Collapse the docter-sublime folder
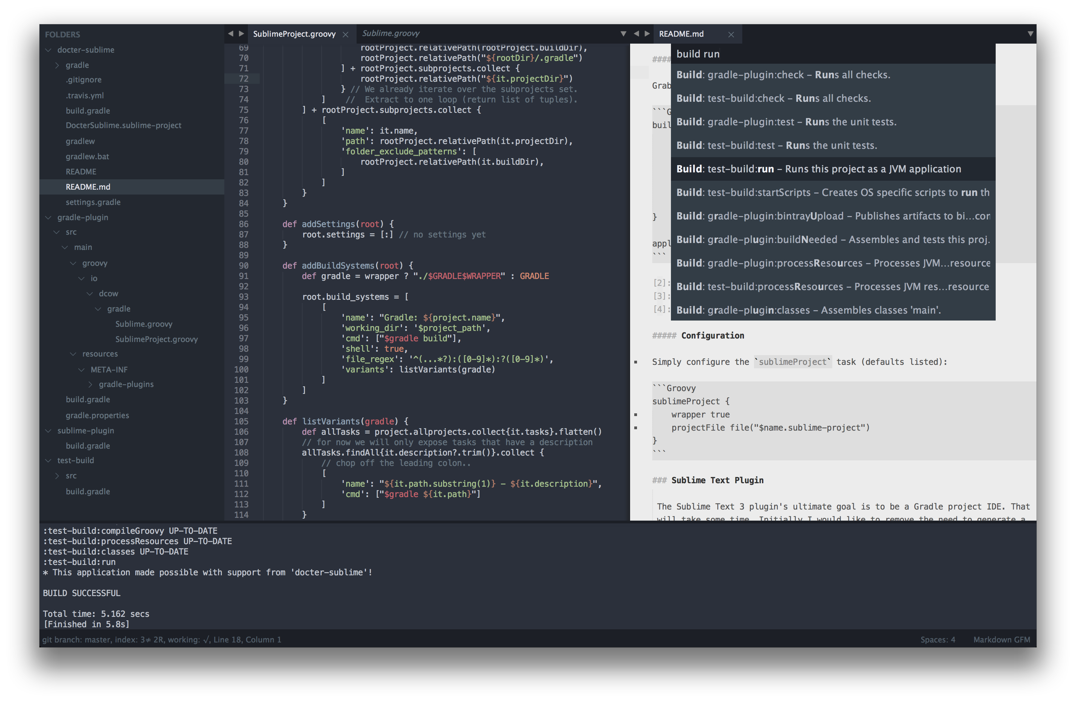The height and width of the screenshot is (702, 1076). coord(48,50)
